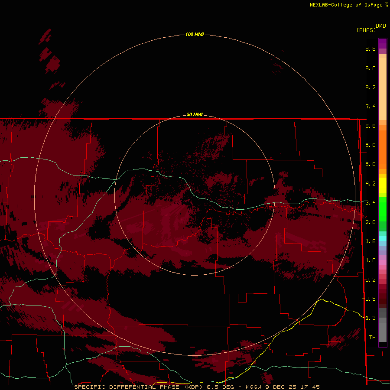Click the 1.0 value on the color scale
Screen dimensions: 390x390
(370, 260)
